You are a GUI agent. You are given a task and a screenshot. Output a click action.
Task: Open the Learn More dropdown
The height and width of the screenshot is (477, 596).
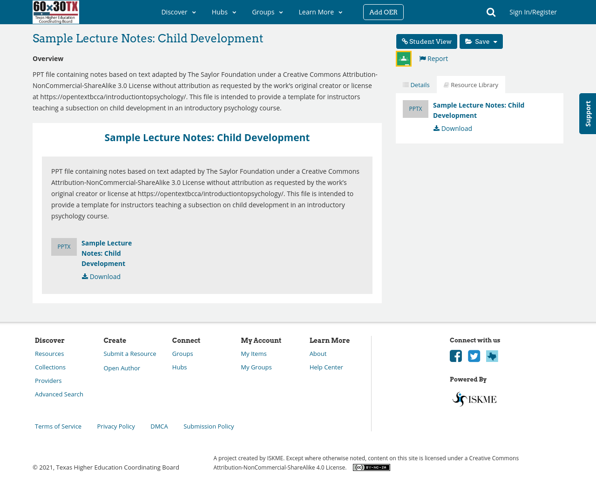[x=320, y=12]
